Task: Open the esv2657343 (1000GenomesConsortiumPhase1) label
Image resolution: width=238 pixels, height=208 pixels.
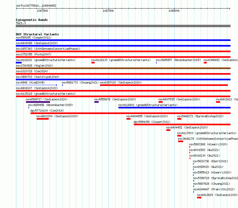Action: (x=48, y=49)
